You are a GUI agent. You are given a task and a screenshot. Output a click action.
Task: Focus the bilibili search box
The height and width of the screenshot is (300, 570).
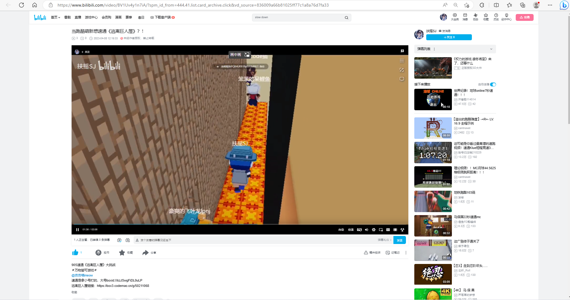point(298,18)
